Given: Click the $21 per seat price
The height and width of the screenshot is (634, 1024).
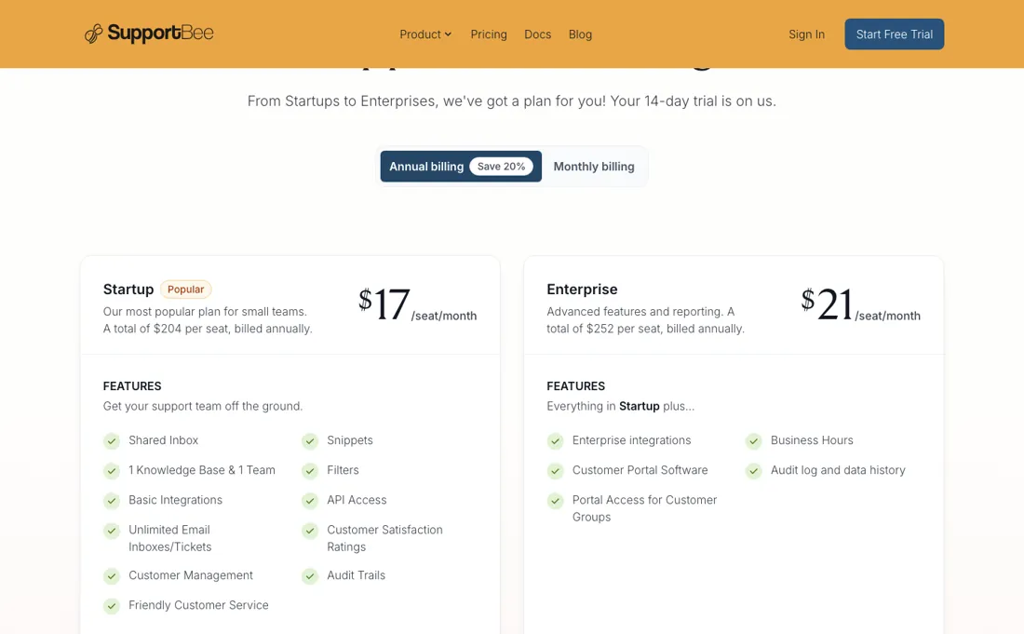Looking at the screenshot, I should pyautogui.click(x=861, y=304).
